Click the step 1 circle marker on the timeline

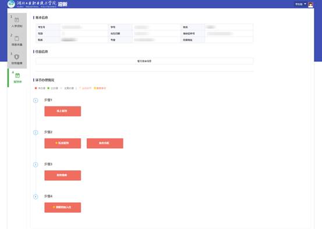click(x=36, y=100)
